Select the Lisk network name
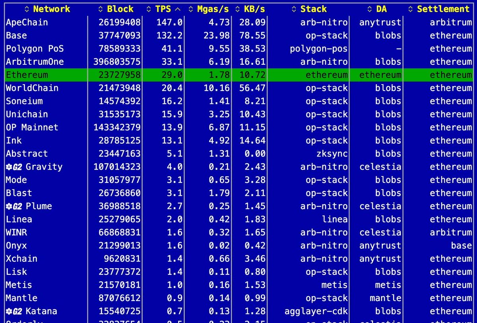This screenshot has width=477, height=323. point(16,272)
